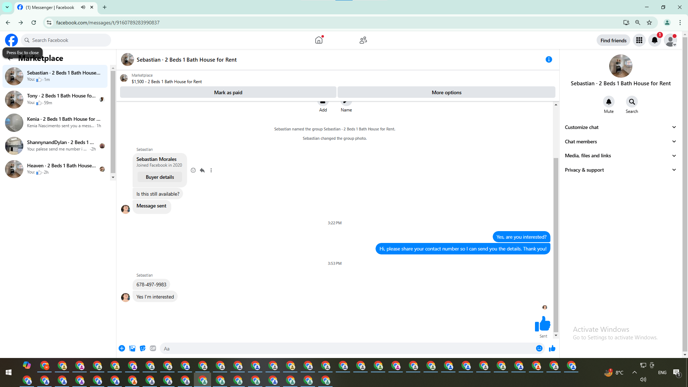Click the Buyer details button
The height and width of the screenshot is (387, 688).
click(x=160, y=177)
